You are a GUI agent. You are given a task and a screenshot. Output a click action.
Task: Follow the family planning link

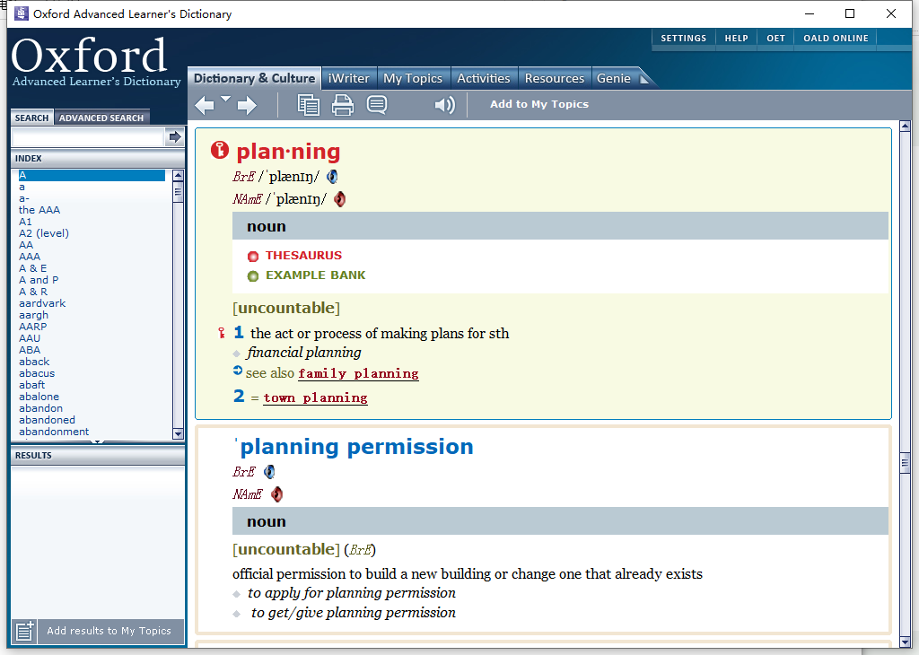pyautogui.click(x=358, y=373)
